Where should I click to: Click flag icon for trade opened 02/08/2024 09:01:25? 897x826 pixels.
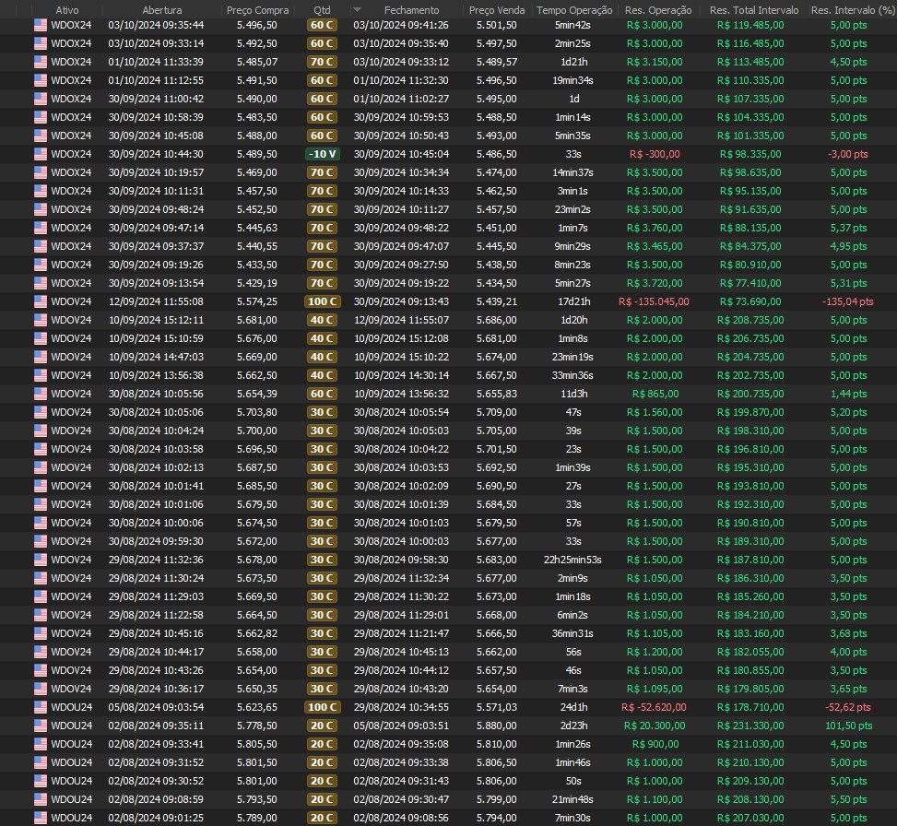[40, 818]
